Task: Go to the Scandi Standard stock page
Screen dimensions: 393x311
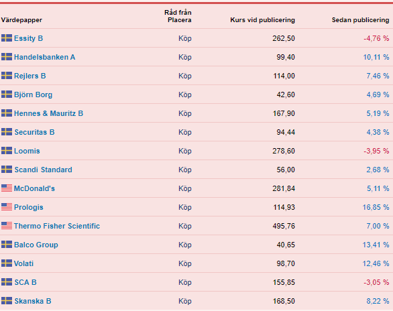Action: [44, 170]
